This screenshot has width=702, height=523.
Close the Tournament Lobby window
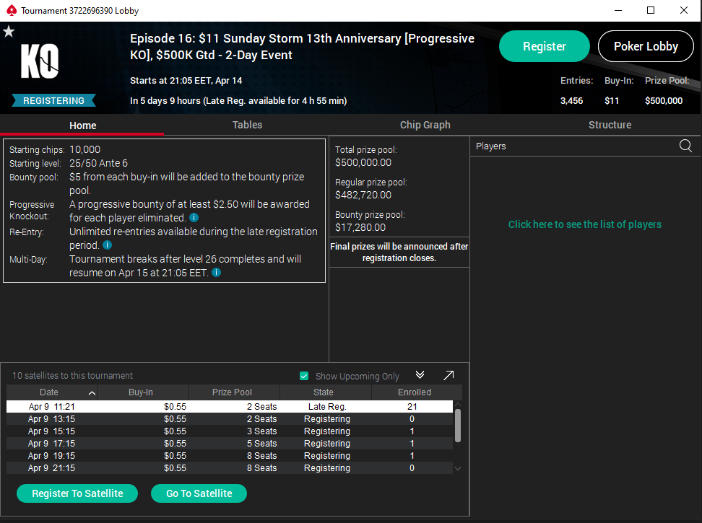click(684, 10)
